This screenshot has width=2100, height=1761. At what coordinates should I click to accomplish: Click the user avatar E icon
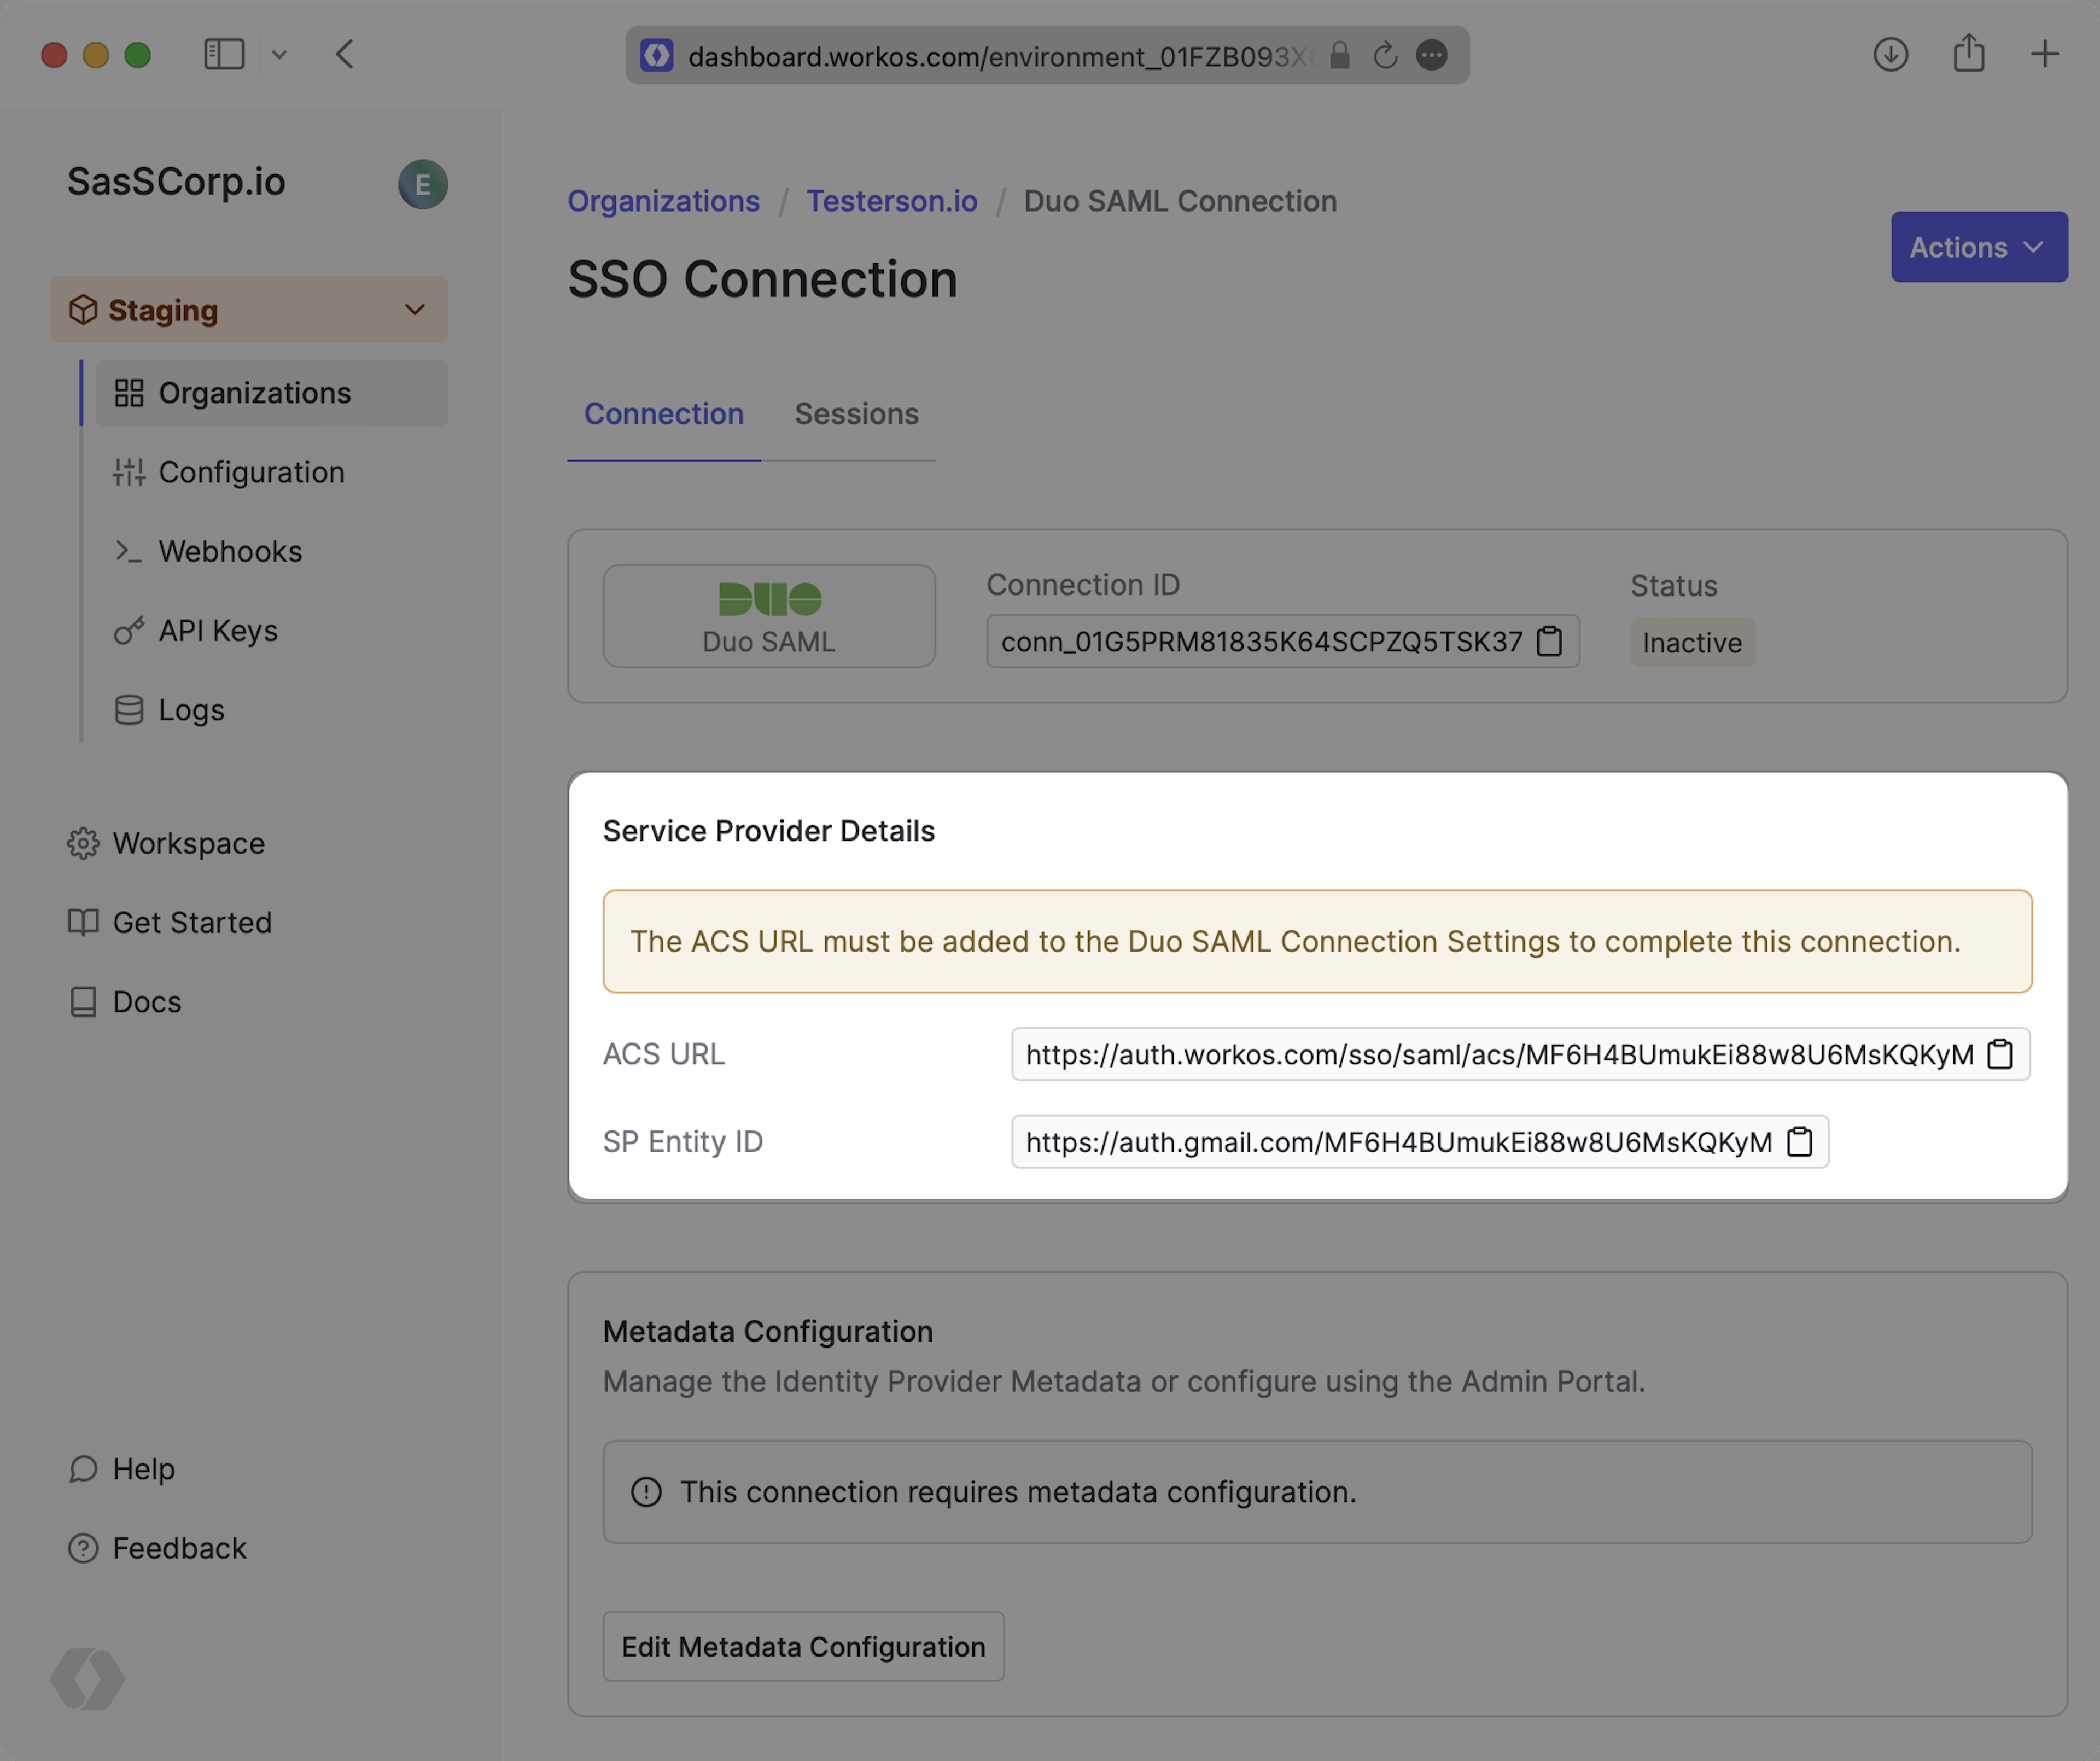(422, 184)
